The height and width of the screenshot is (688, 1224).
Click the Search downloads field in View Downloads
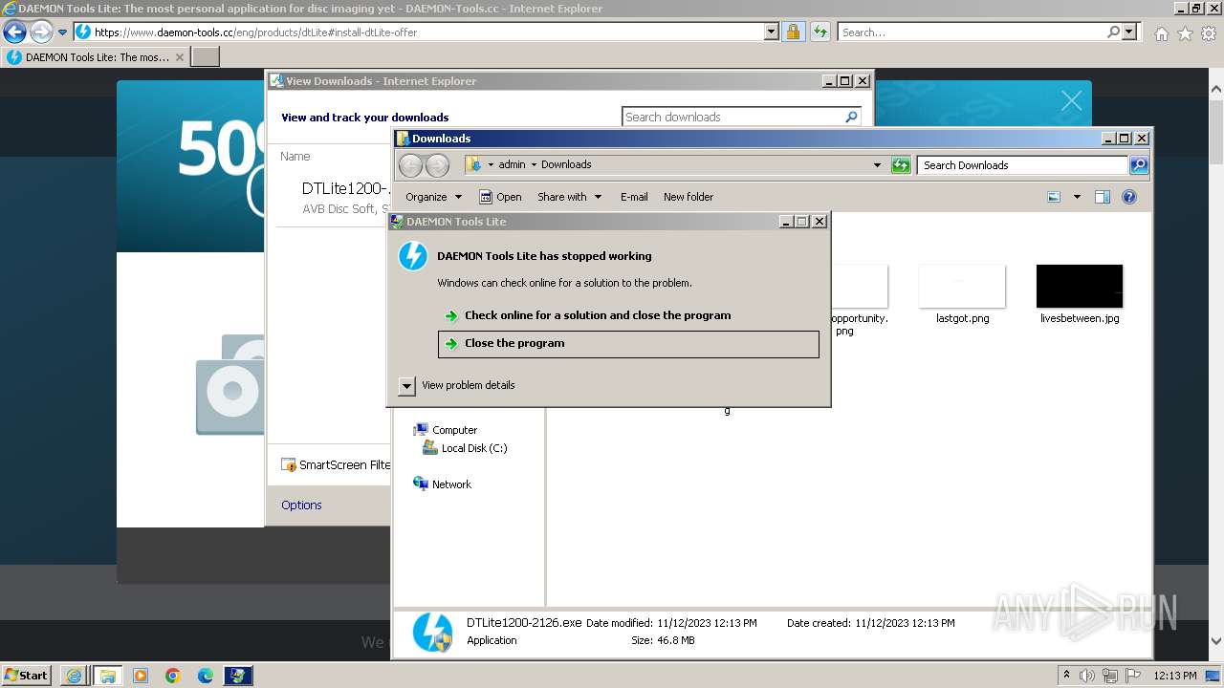tap(732, 117)
